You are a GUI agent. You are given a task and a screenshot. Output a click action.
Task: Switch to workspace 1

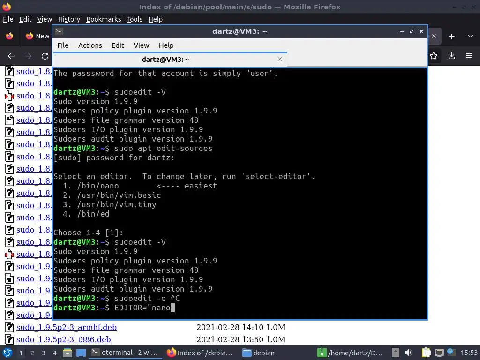coord(21,353)
